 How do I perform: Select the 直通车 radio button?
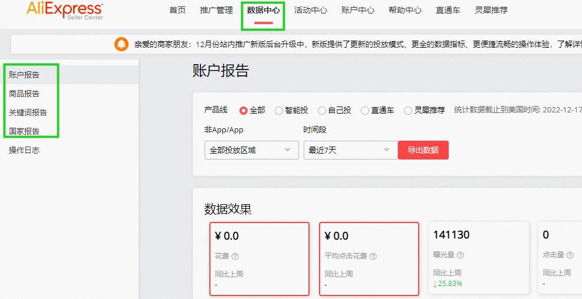tap(365, 111)
